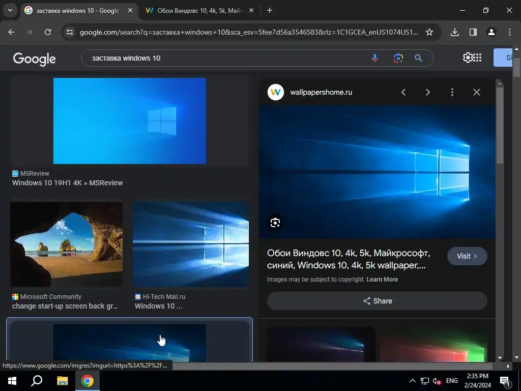Go back to previous page in Chrome
The image size is (521, 391).
(11, 32)
